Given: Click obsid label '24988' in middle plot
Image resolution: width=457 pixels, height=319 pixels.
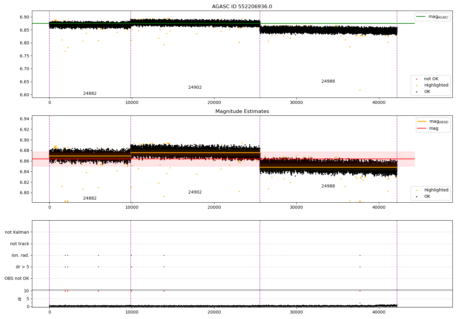Looking at the screenshot, I should coord(328,186).
